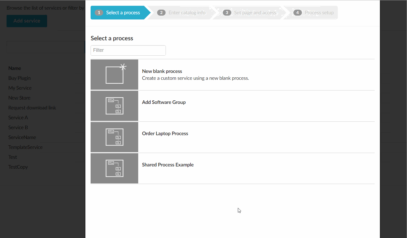Select the Add Software Group process icon
The image size is (407, 238).
(114, 106)
